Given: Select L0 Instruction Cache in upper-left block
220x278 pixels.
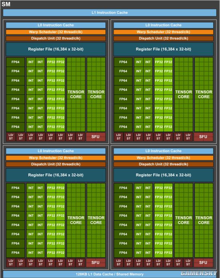Looking at the screenshot, I should pos(56,25).
